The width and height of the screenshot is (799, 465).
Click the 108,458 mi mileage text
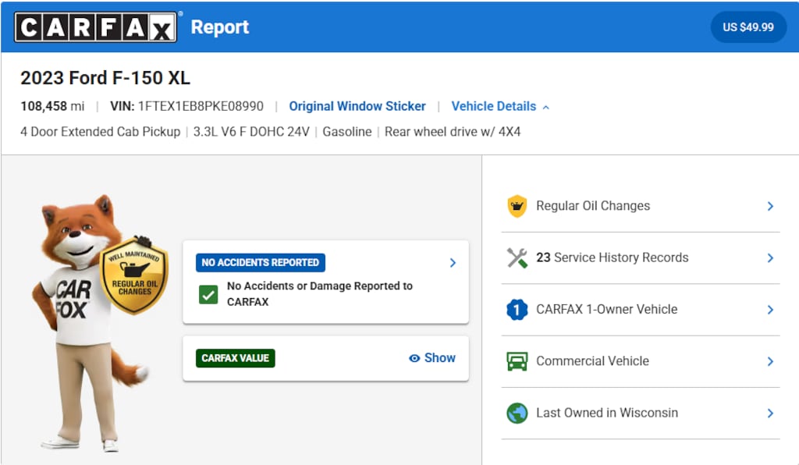(x=52, y=106)
